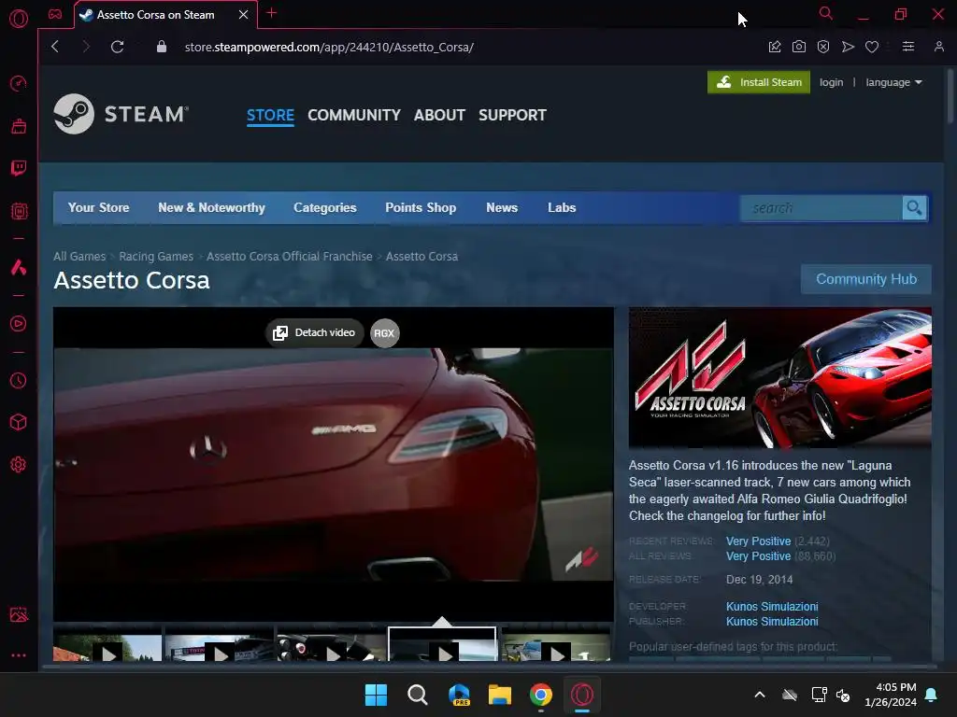
Task: Open the Kunos Simulazioni developer link
Action: 772,607
